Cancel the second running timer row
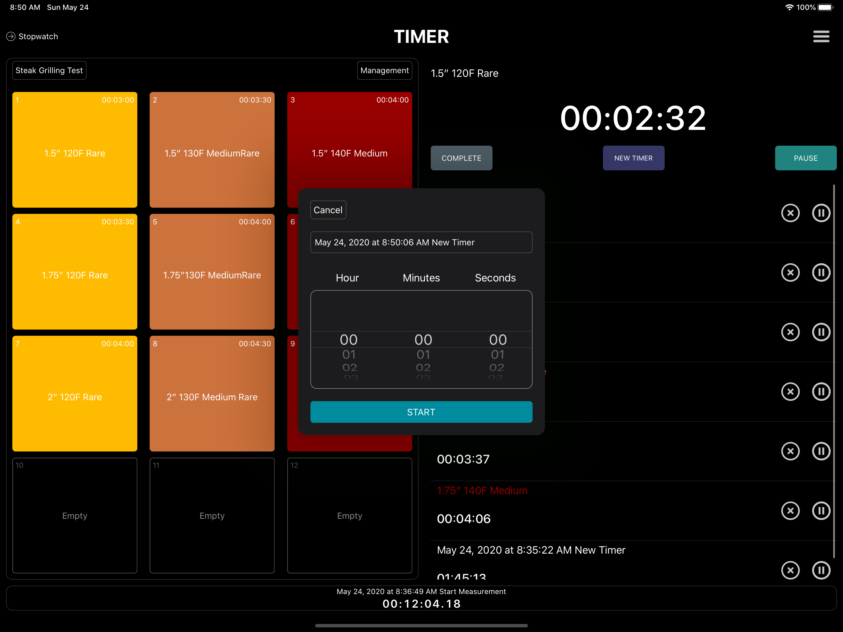The width and height of the screenshot is (843, 632). [790, 272]
